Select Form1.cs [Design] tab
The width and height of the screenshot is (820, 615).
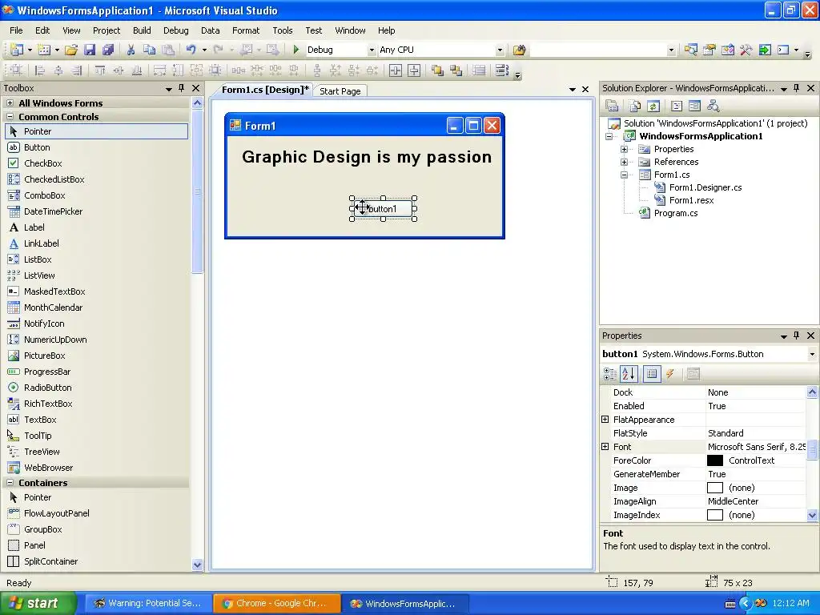(265, 90)
